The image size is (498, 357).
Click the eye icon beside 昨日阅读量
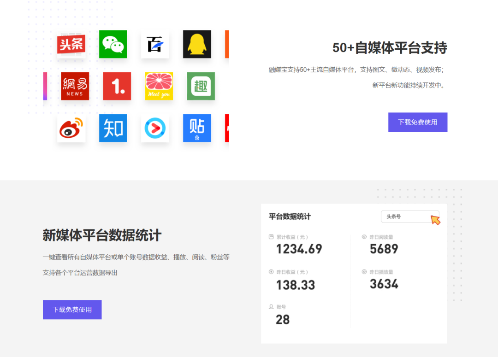[364, 237]
